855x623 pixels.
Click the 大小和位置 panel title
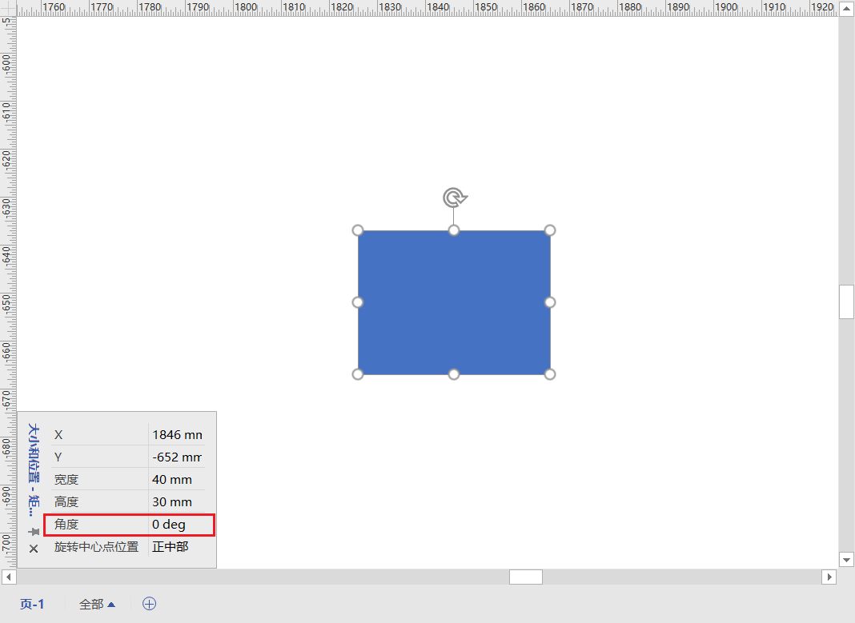click(34, 469)
